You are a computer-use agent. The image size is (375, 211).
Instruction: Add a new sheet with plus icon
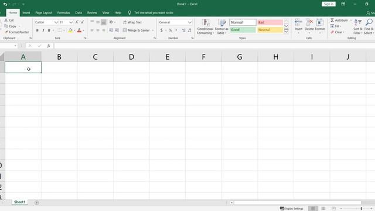tap(36, 203)
